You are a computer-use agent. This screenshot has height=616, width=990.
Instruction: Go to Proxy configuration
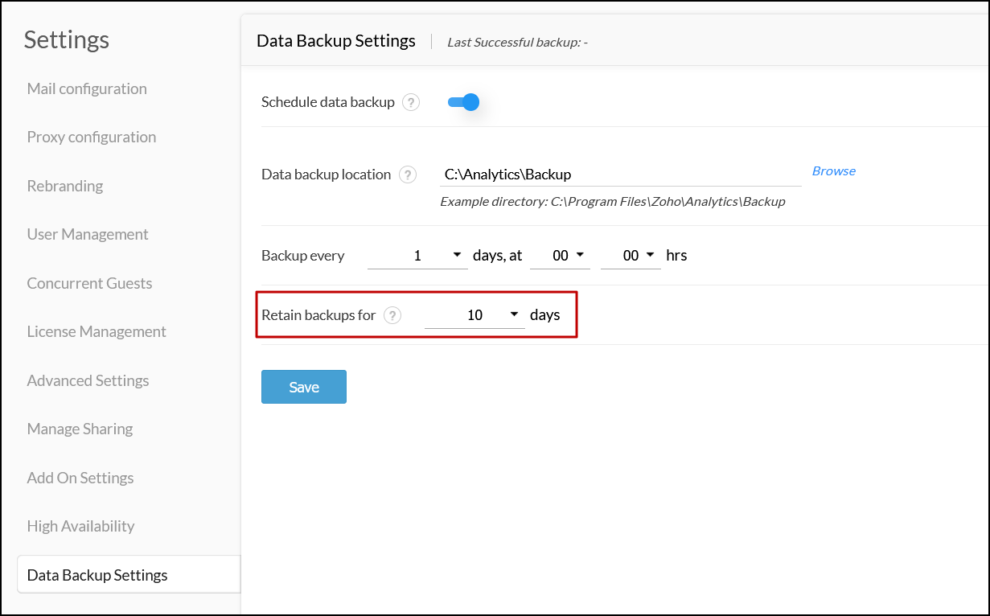(91, 137)
